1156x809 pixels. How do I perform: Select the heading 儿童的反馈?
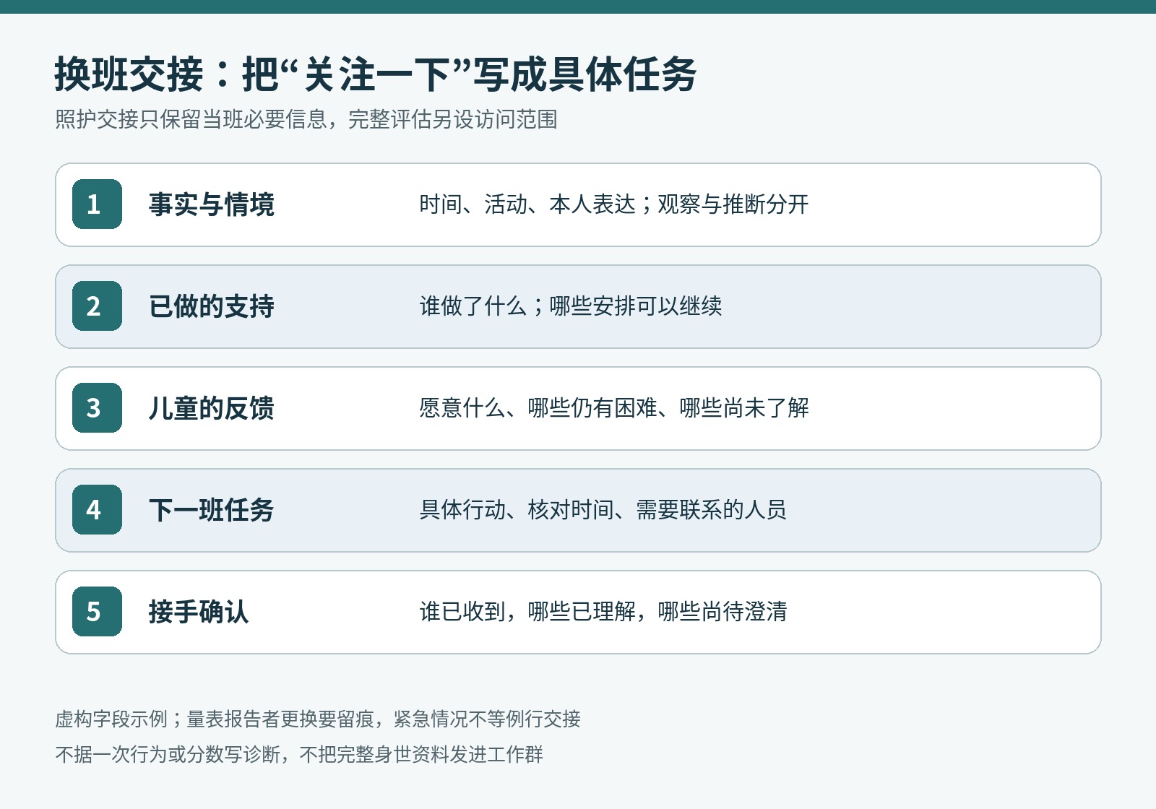click(x=211, y=408)
